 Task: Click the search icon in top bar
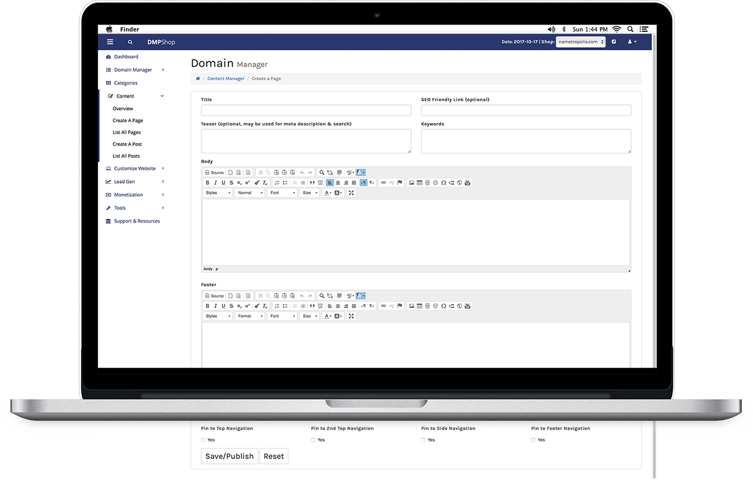(131, 42)
